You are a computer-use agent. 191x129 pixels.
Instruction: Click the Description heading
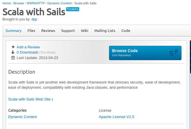coord(22,72)
